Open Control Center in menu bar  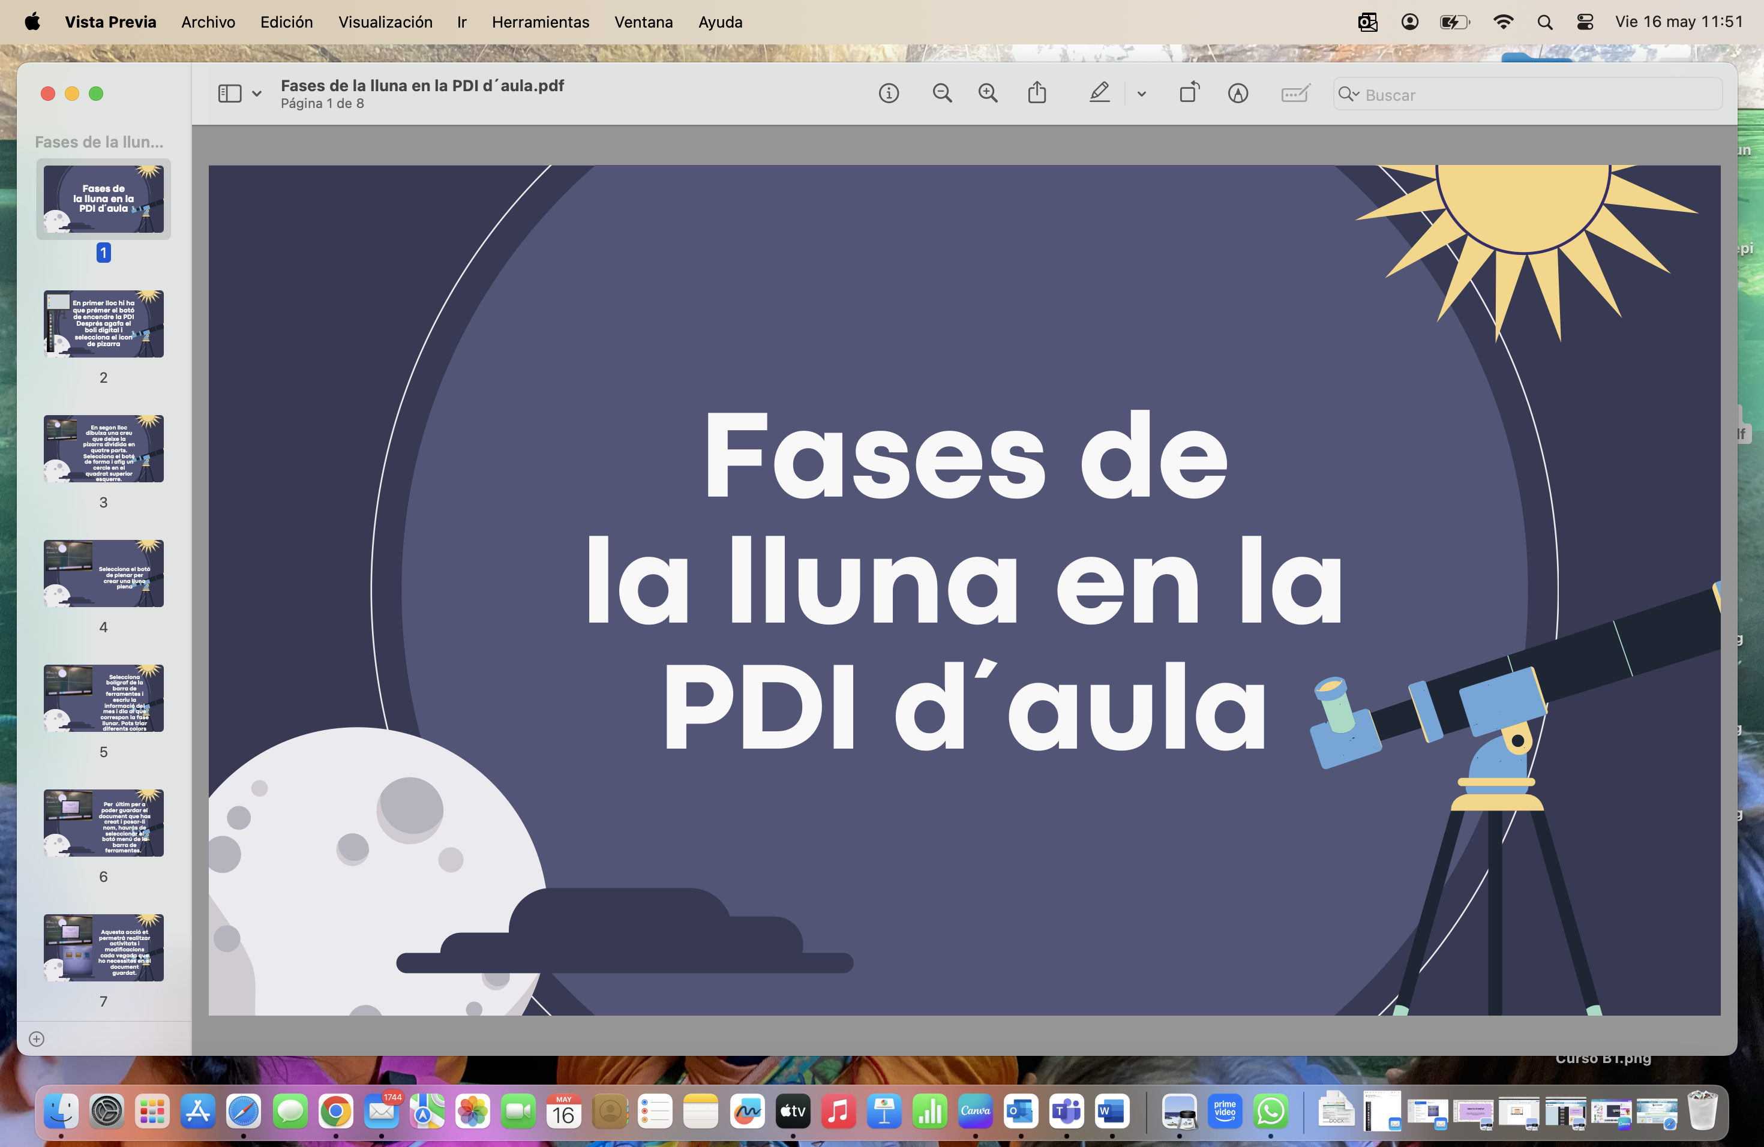tap(1585, 22)
